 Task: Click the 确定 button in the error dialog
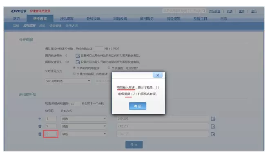point(137,106)
